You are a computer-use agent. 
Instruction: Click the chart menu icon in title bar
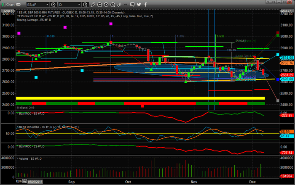coord(4,5)
